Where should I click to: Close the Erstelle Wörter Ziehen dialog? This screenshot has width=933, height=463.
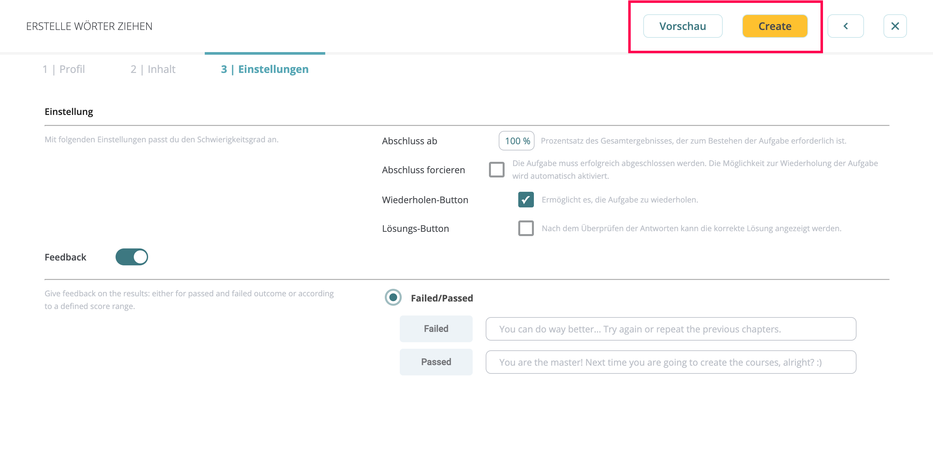pyautogui.click(x=895, y=26)
